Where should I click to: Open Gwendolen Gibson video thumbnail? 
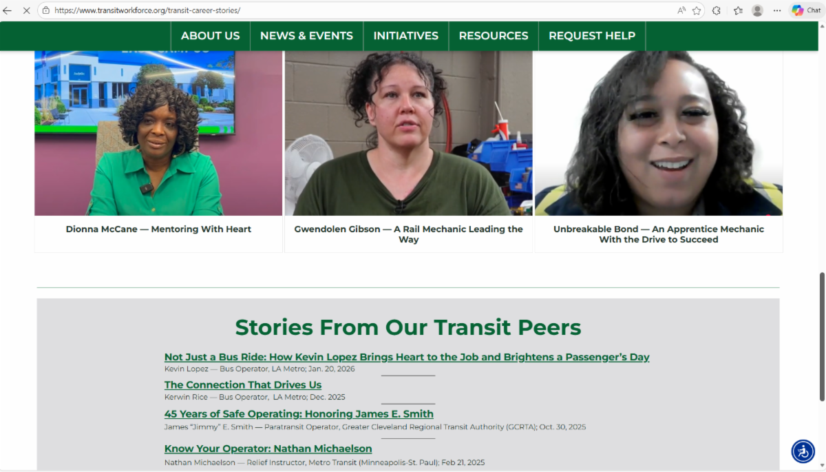pyautogui.click(x=408, y=133)
